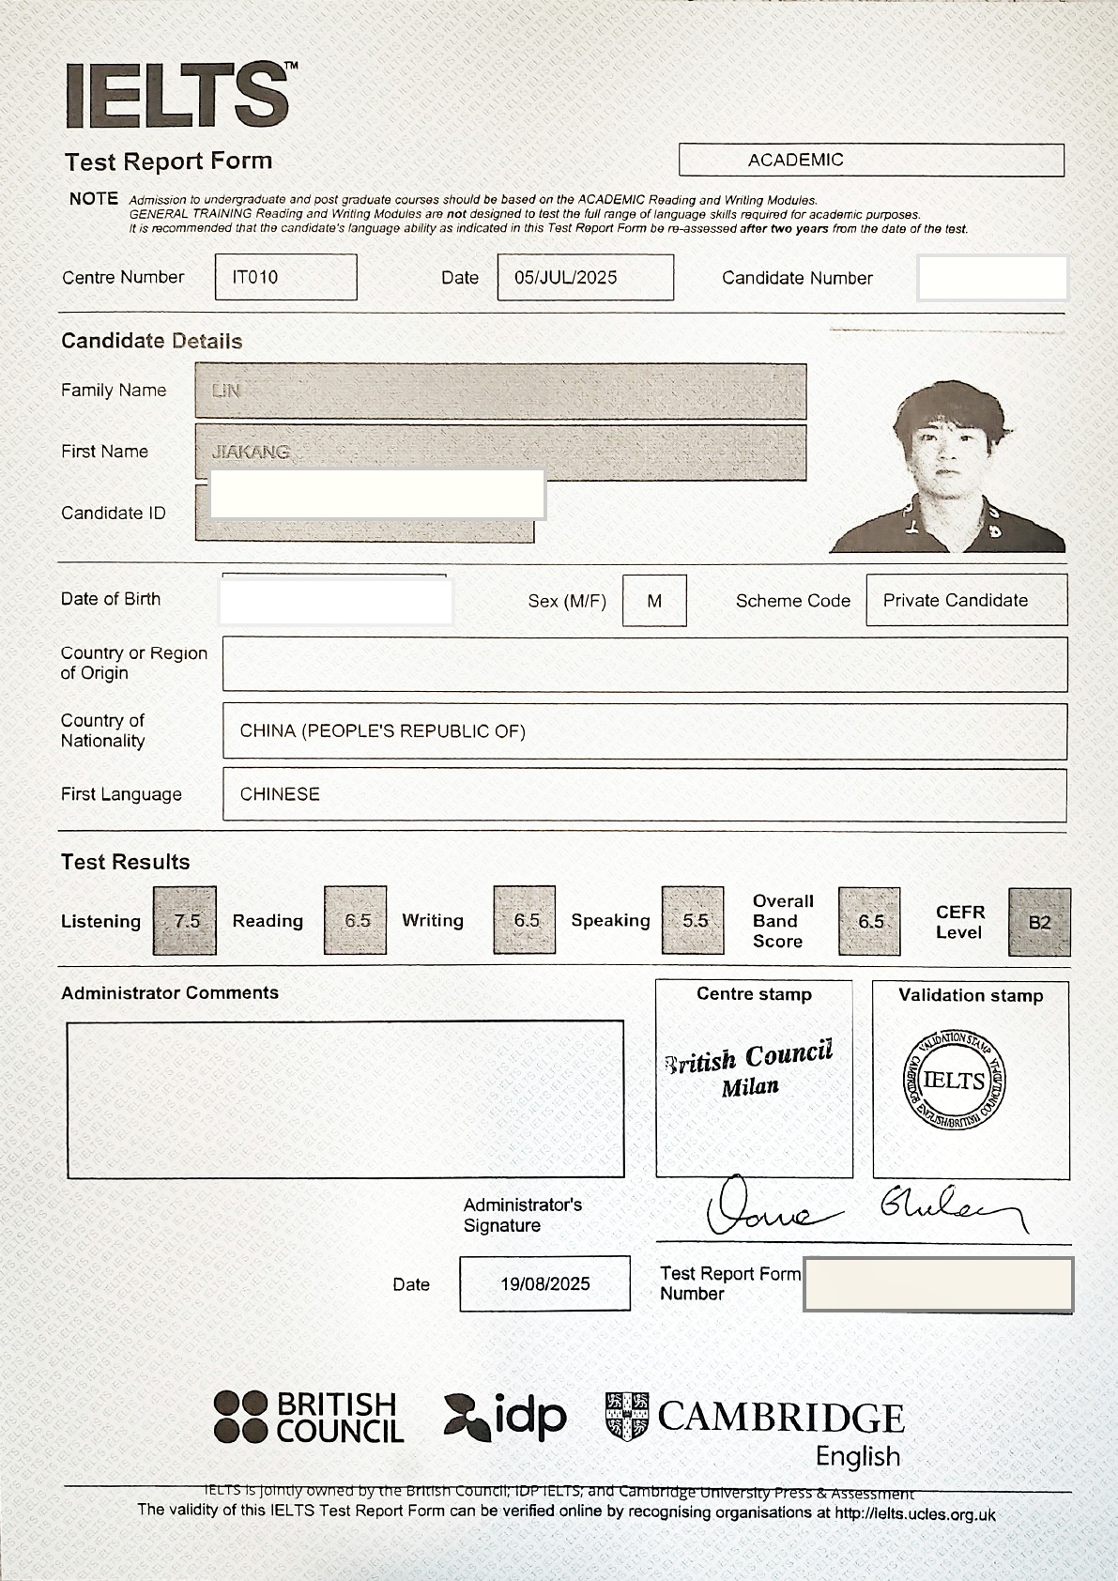
Task: Click the Validation stamp label
Action: coord(971,995)
